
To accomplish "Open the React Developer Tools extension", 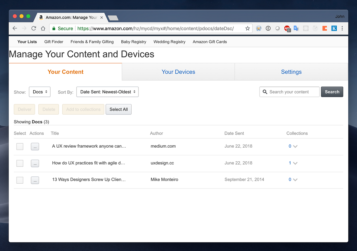I will [x=306, y=28].
